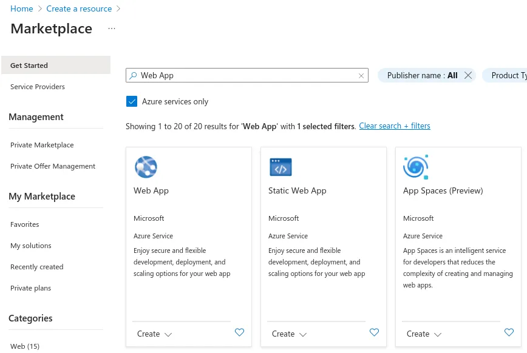Go to Home breadcrumb
The height and width of the screenshot is (353, 527).
coord(21,8)
